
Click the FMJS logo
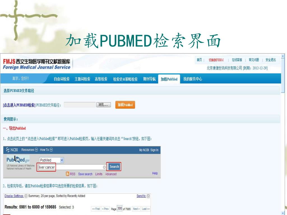(36, 64)
